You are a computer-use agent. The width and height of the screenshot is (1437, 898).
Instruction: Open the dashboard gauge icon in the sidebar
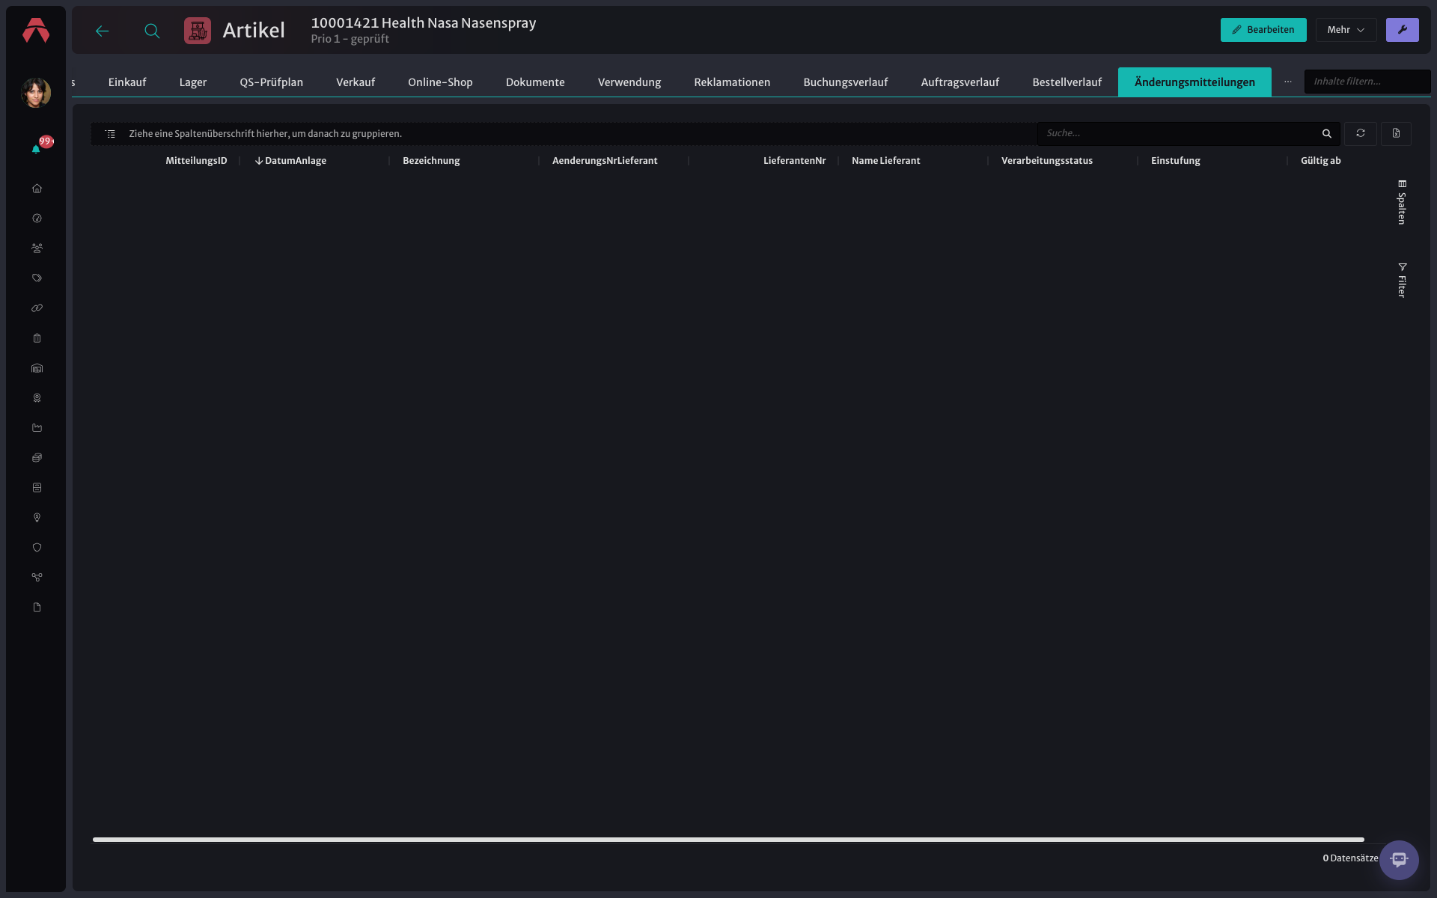point(37,219)
